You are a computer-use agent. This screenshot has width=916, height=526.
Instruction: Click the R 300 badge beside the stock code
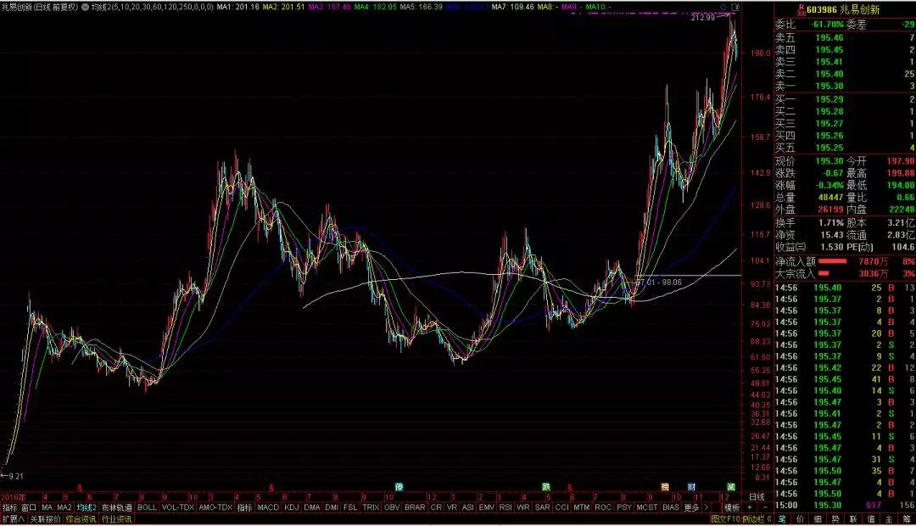(801, 9)
